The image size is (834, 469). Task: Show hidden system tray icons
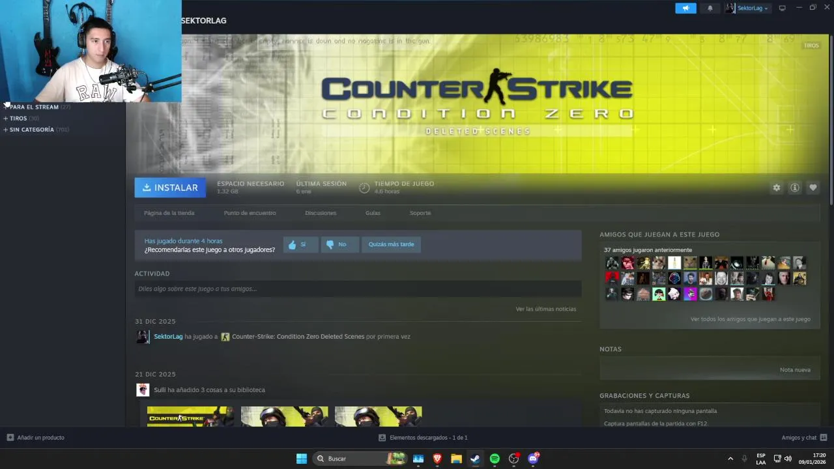[x=730, y=459]
